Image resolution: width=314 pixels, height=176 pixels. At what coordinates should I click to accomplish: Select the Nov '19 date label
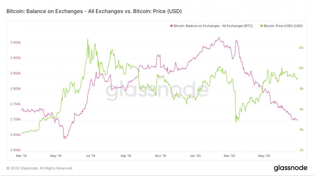point(160,156)
